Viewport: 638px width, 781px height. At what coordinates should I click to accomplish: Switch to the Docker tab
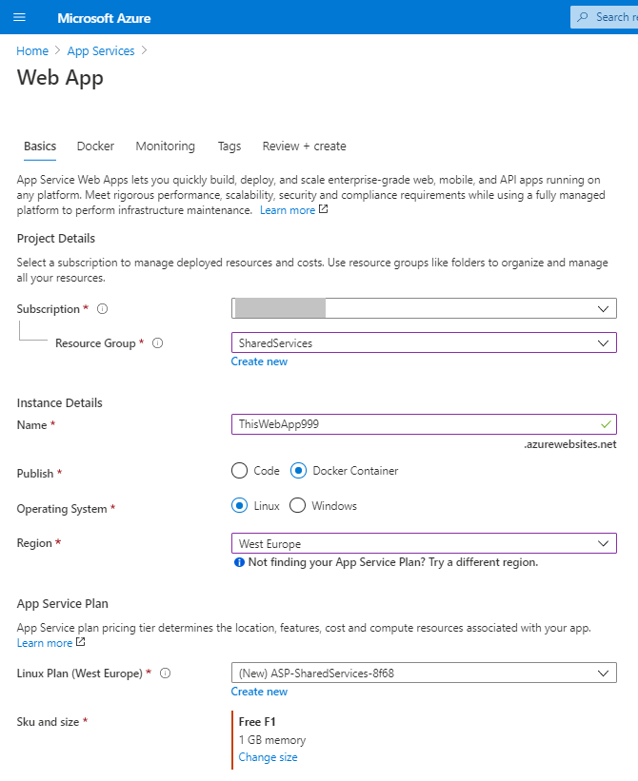click(95, 146)
